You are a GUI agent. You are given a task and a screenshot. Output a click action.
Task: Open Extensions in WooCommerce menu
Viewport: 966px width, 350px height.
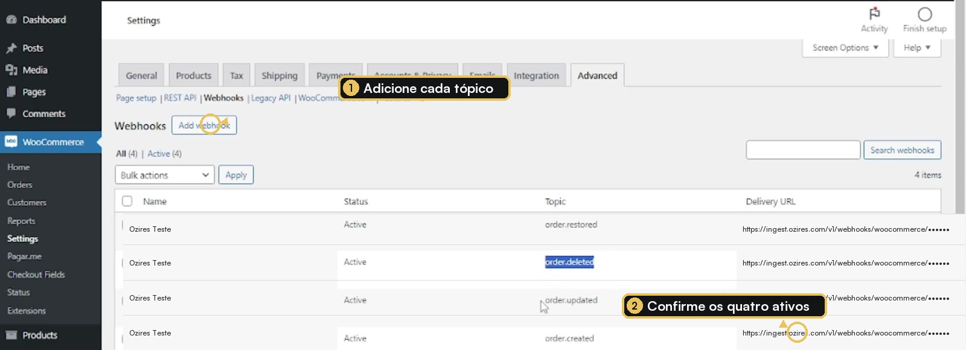pyautogui.click(x=27, y=311)
